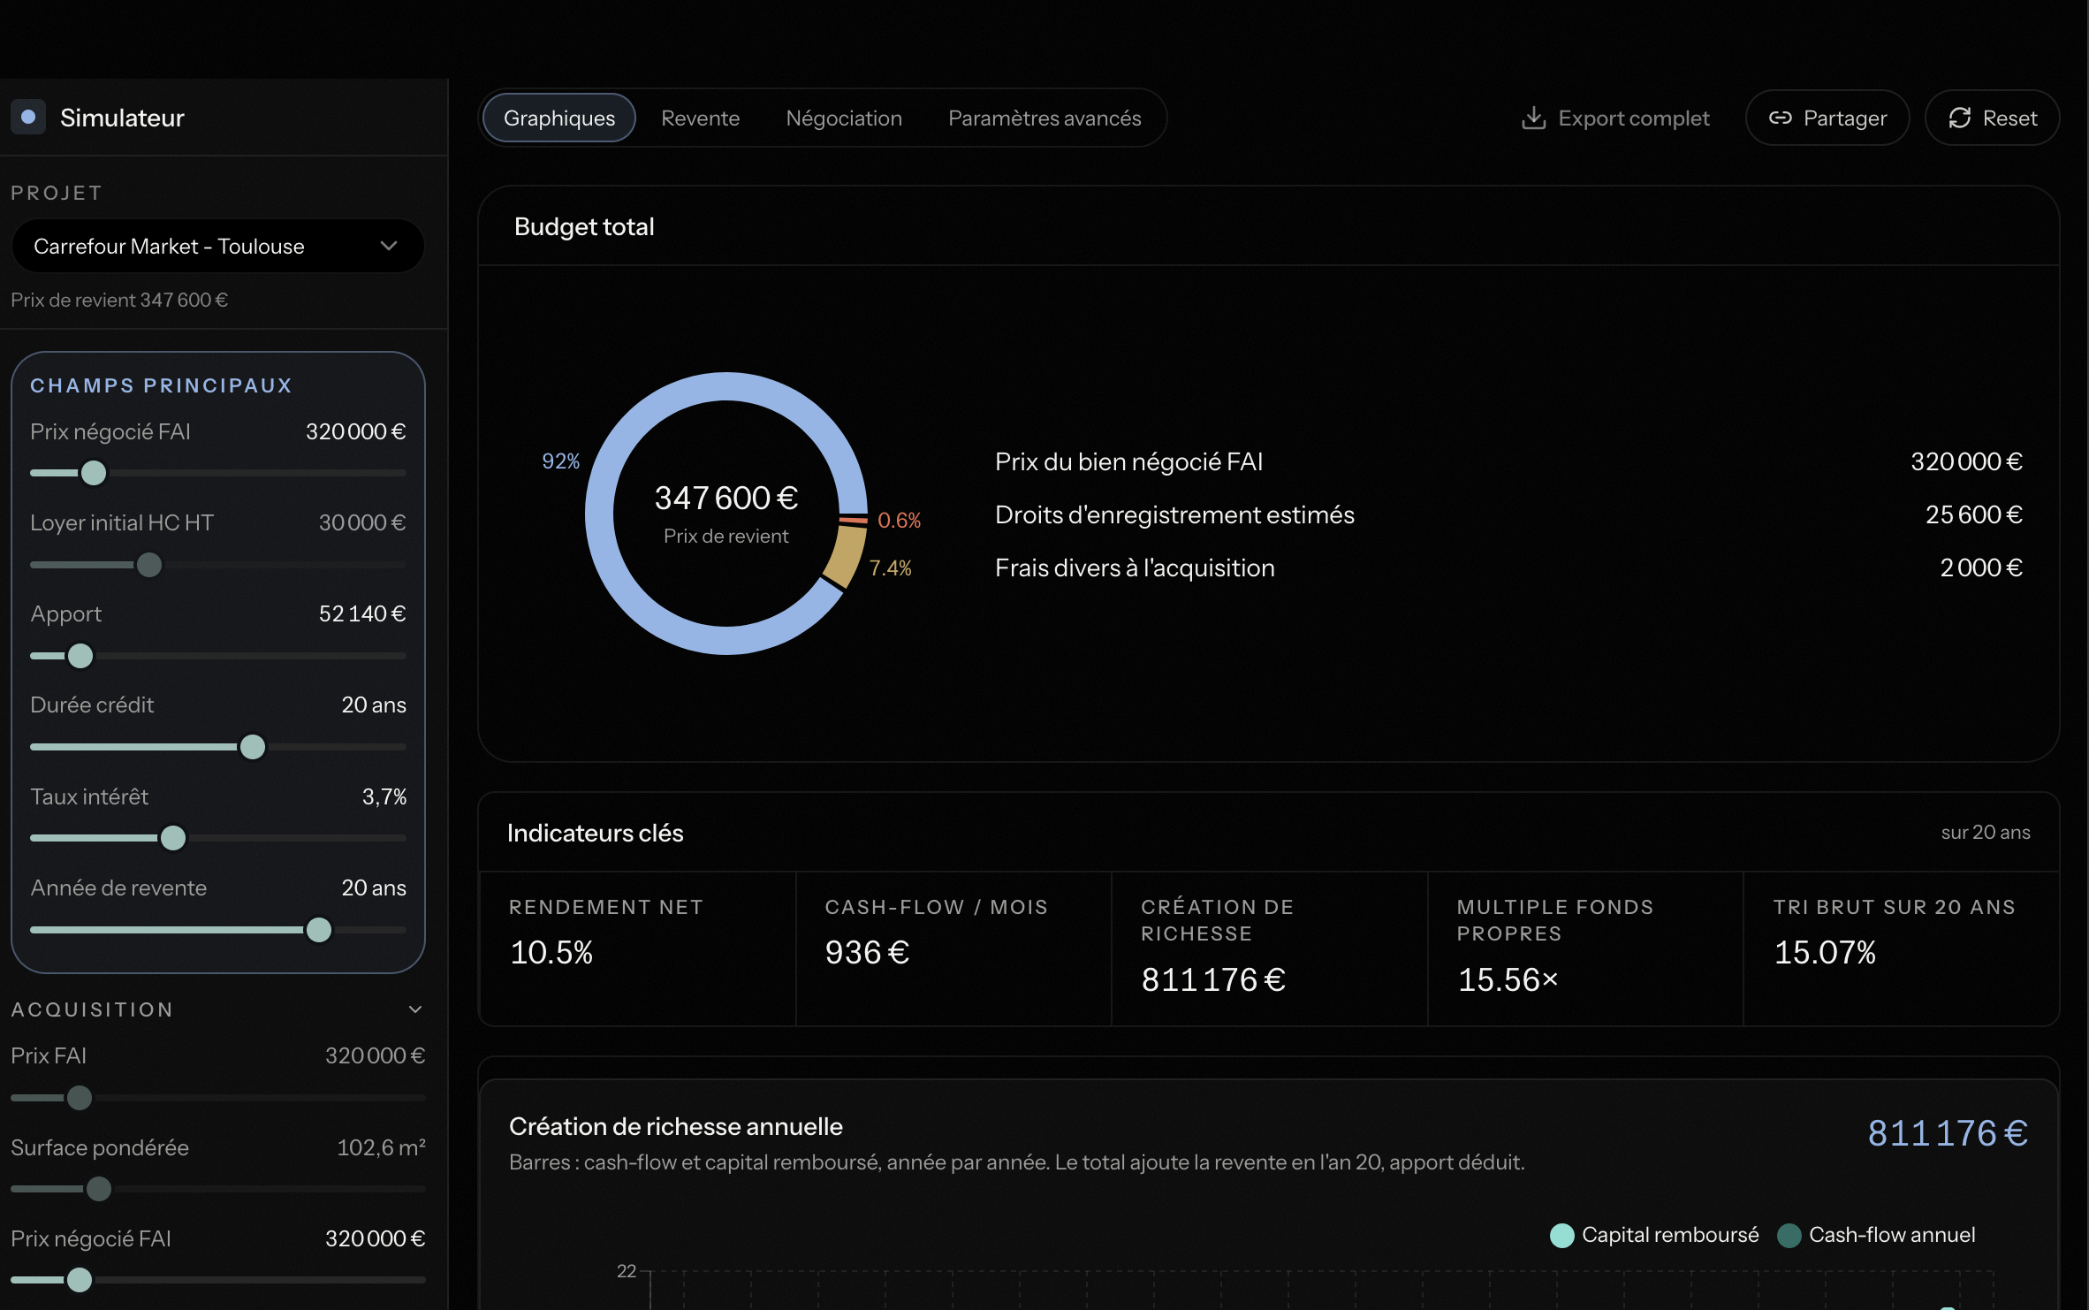Click the Export complet button
The height and width of the screenshot is (1310, 2089).
click(x=1615, y=118)
